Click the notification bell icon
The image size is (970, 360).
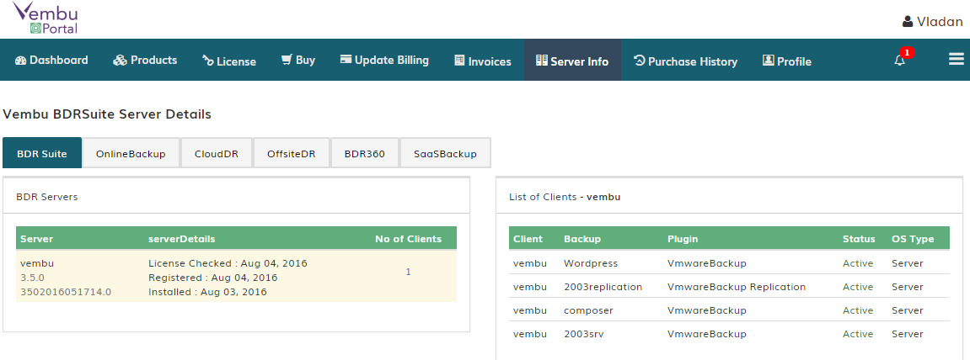(x=899, y=61)
